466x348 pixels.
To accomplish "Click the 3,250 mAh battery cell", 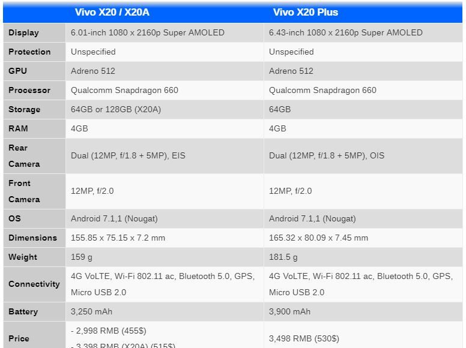I will click(x=91, y=312).
